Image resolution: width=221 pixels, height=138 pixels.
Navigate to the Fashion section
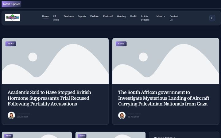[x=95, y=16]
